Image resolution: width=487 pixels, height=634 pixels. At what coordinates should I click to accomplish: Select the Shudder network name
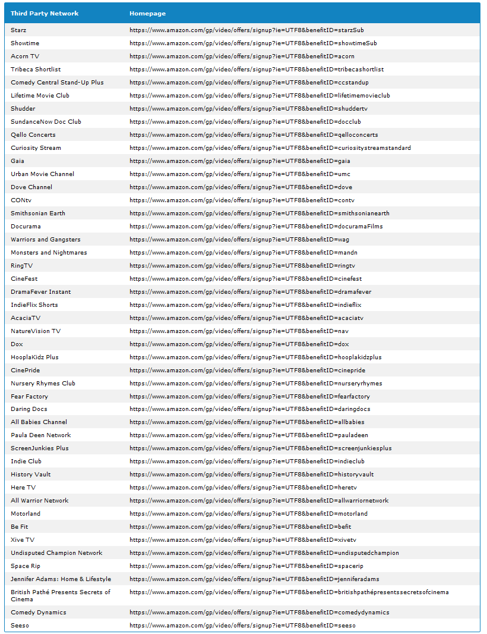23,108
